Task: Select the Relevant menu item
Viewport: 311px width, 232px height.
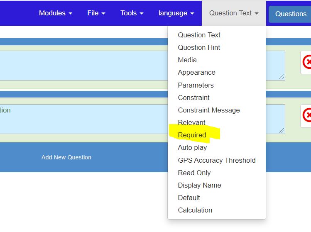Action: pyautogui.click(x=191, y=122)
